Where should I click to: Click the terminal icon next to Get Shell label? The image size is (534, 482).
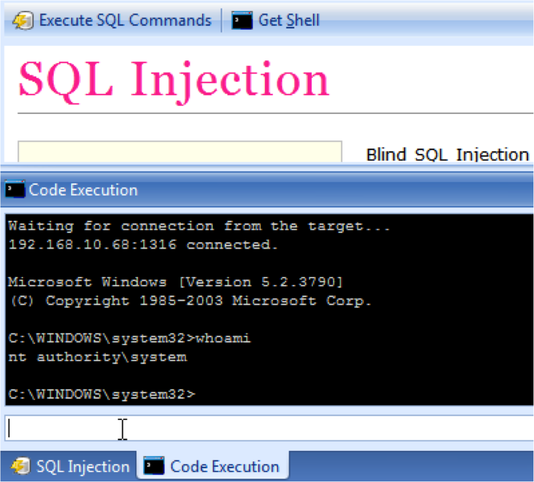tap(242, 20)
